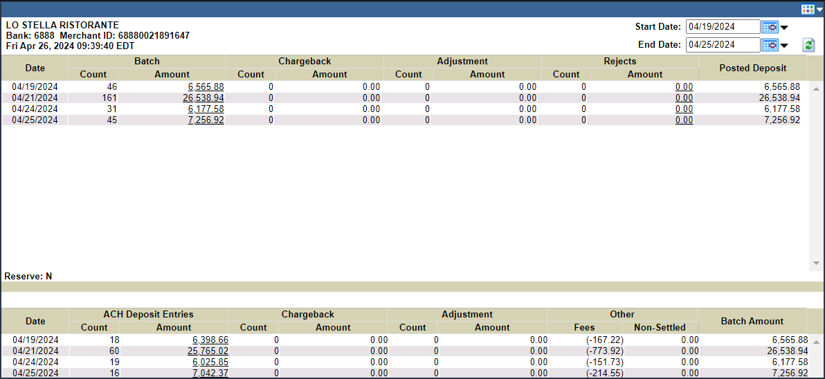View underlined batch amount 6,177.58 for 04/24/2024
Screen dimensions: 825x379
coord(206,109)
